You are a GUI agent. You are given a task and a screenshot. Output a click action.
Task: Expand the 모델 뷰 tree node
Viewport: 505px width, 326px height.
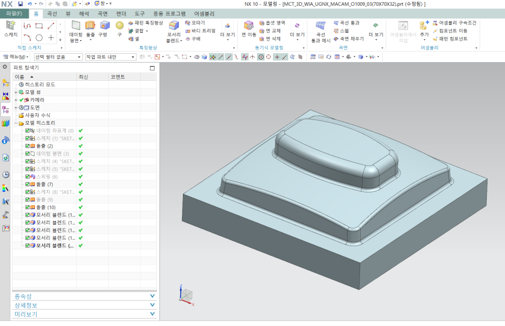[x=16, y=92]
